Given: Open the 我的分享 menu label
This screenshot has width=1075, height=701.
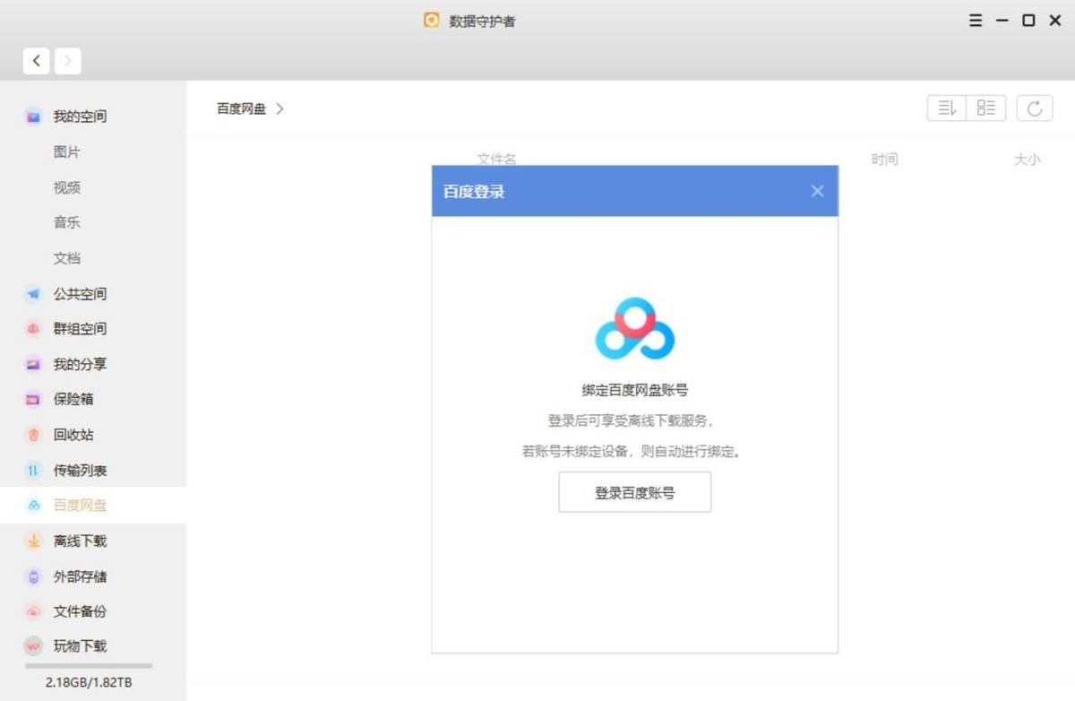Looking at the screenshot, I should 80,365.
